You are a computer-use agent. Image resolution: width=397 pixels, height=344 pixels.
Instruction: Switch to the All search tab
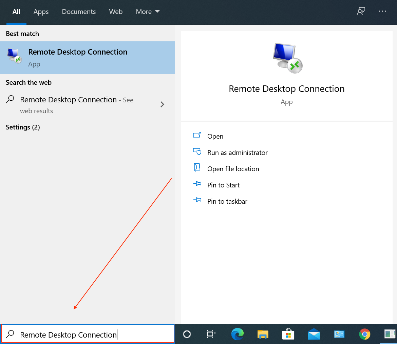[16, 12]
